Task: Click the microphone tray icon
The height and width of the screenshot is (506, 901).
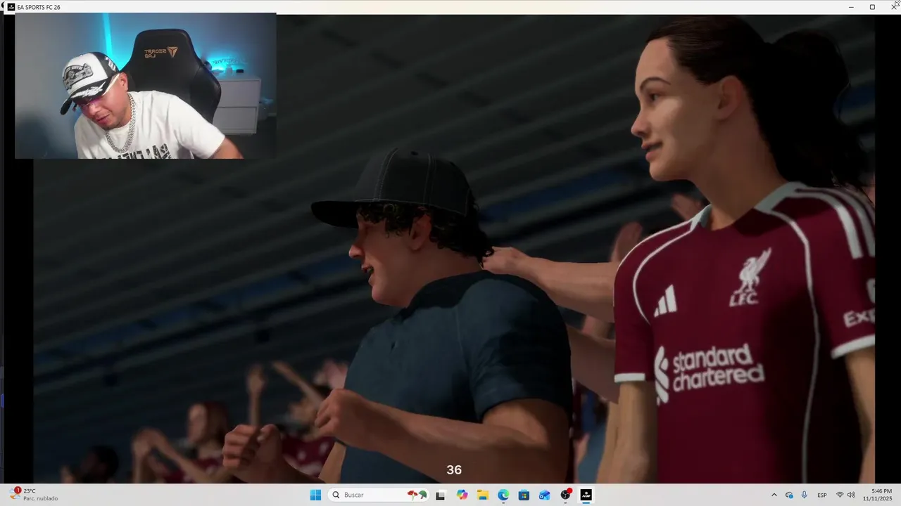Action: [x=804, y=495]
